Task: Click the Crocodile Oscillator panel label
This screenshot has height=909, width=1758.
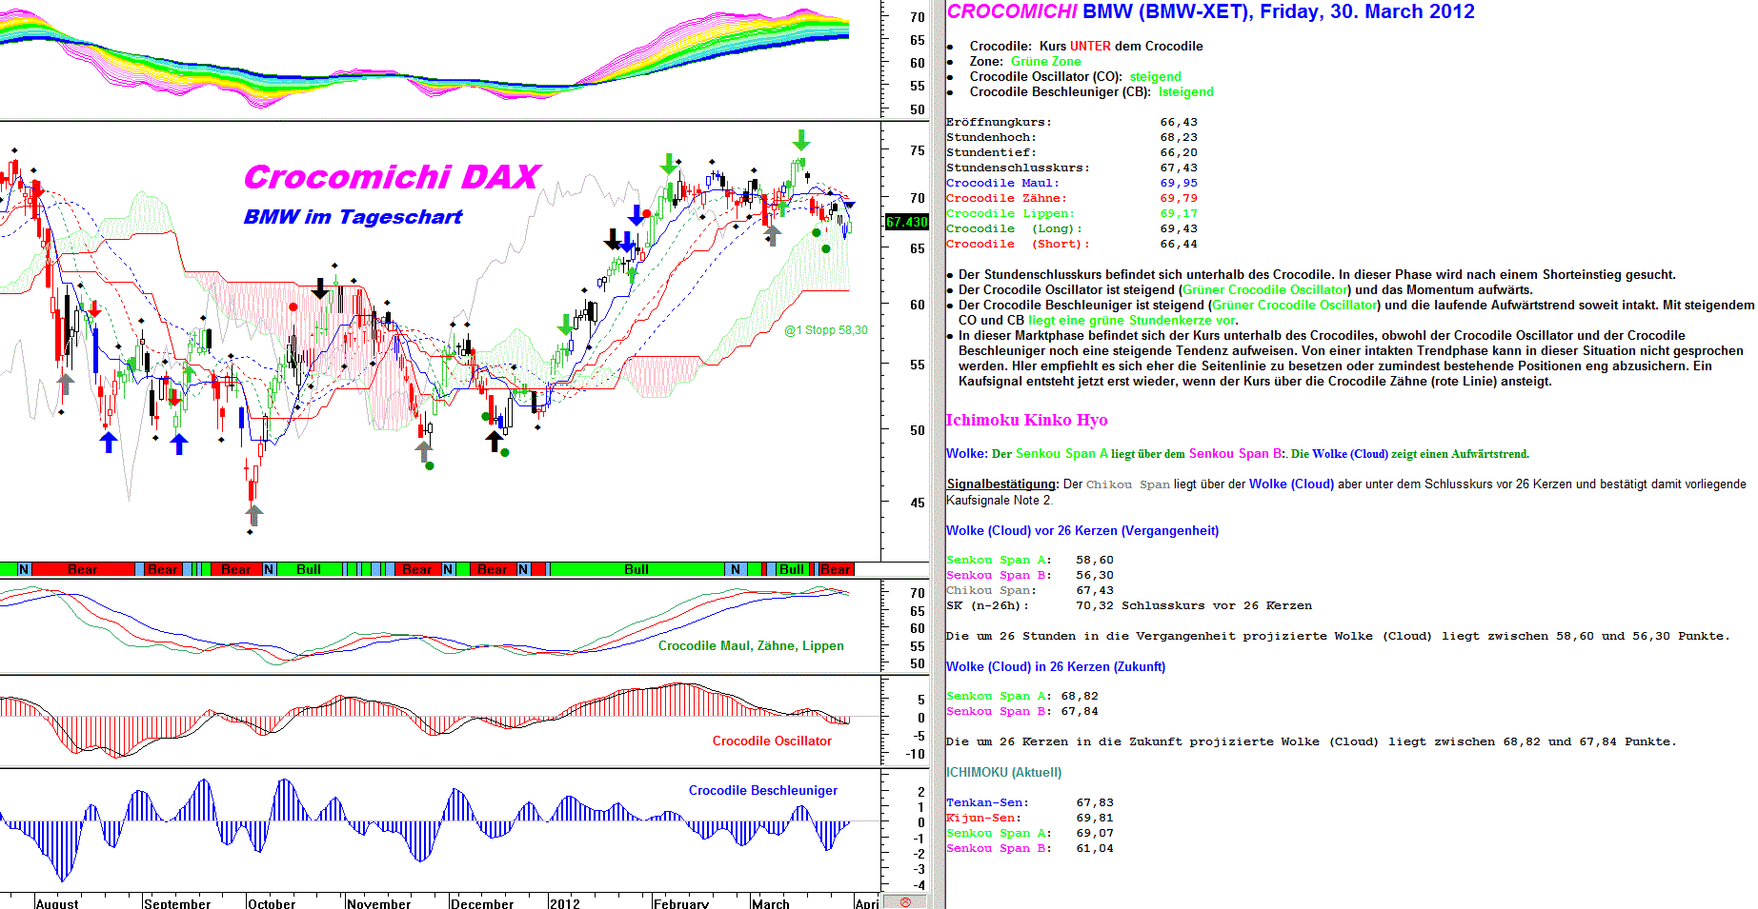Action: (772, 741)
